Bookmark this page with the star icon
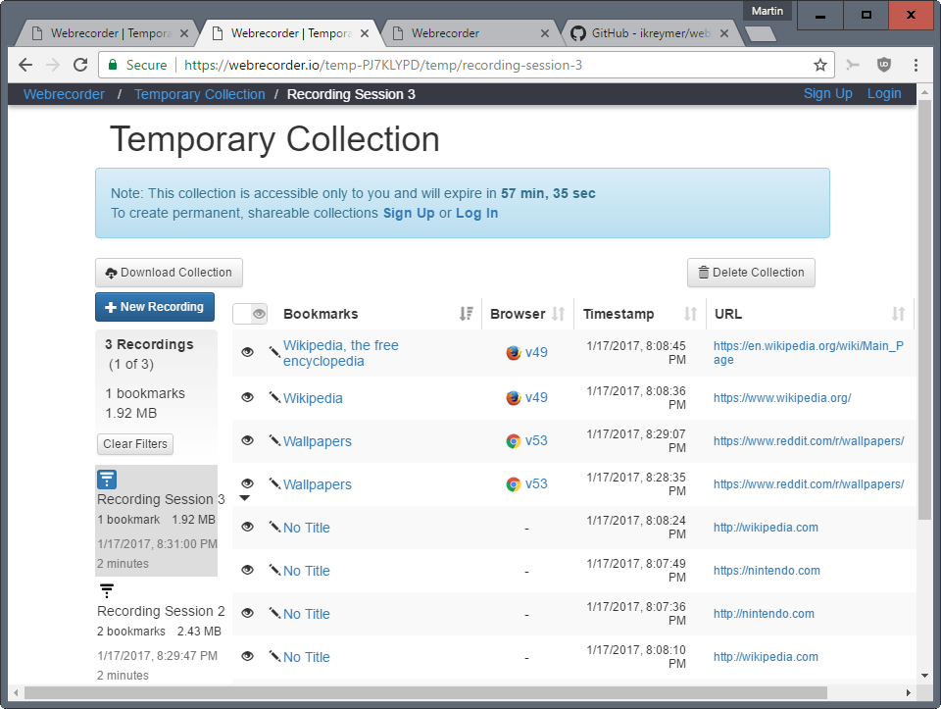The width and height of the screenshot is (941, 709). click(819, 65)
